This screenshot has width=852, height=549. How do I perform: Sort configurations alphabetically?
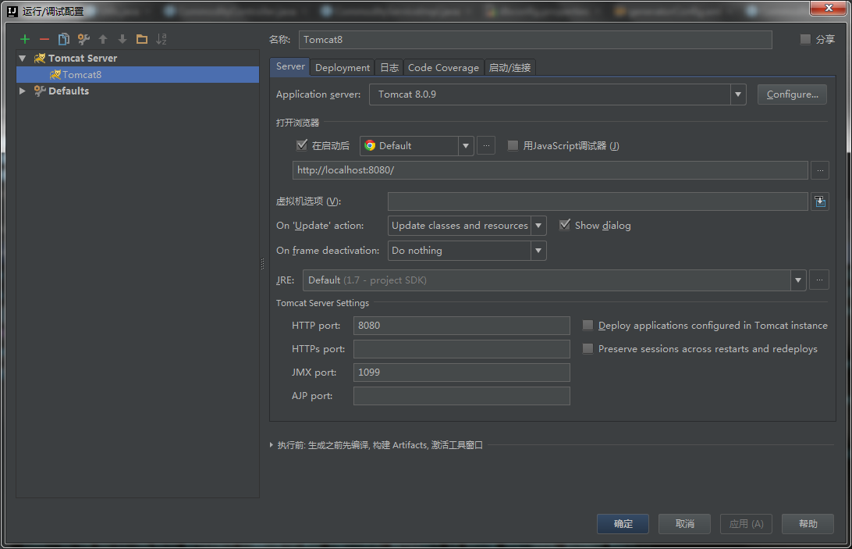point(162,39)
